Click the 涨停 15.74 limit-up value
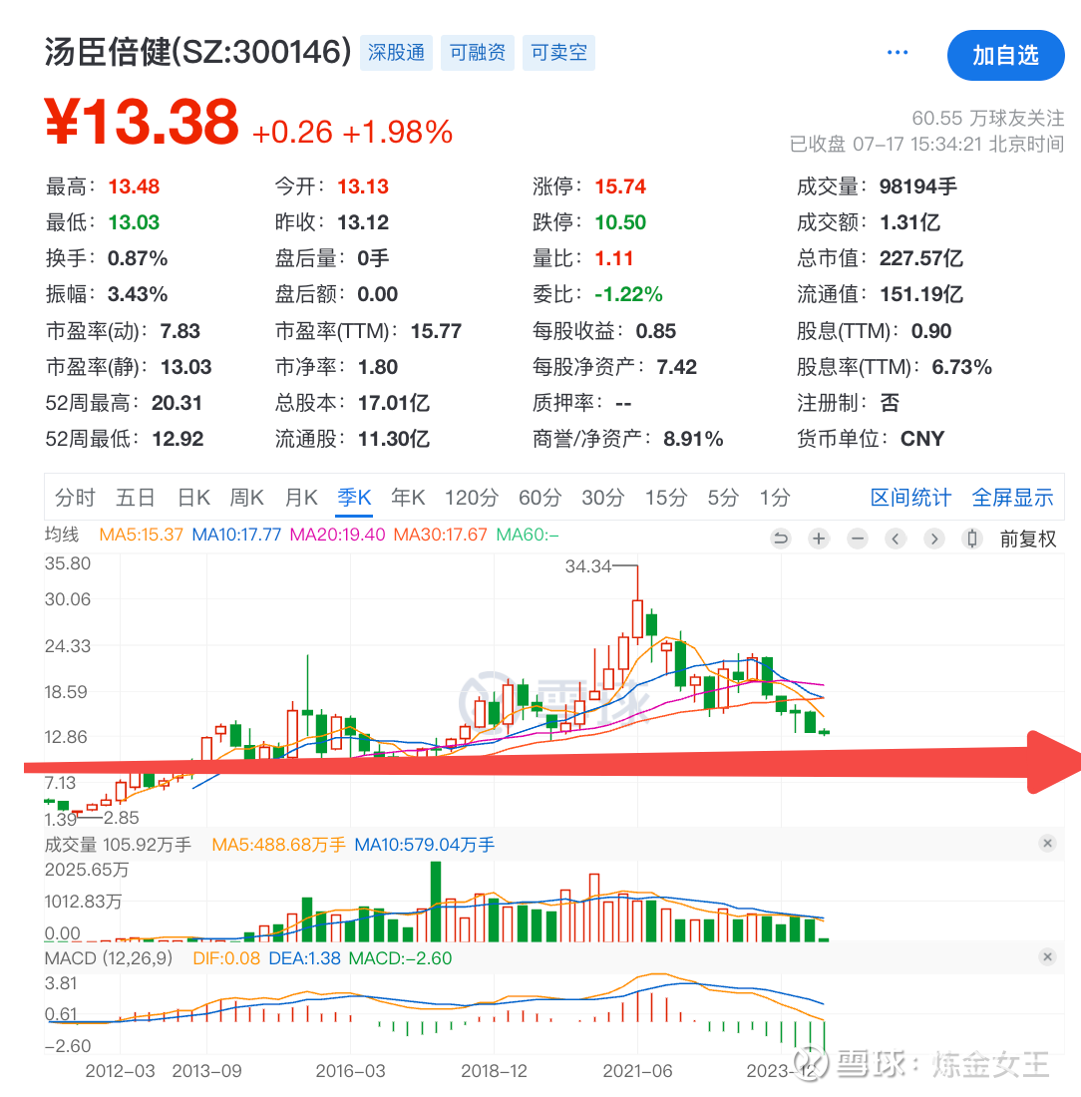Viewport: 1081px width, 1097px height. click(x=620, y=186)
